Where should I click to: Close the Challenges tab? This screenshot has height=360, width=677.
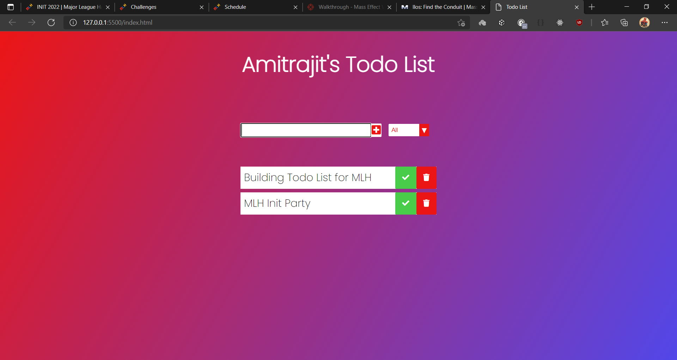coord(202,7)
